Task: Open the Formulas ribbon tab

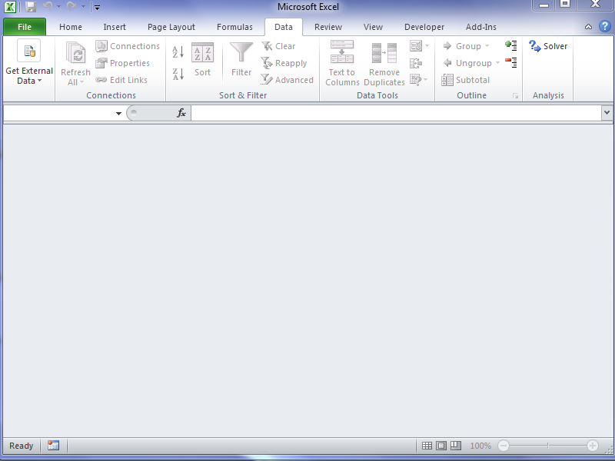Action: point(234,27)
